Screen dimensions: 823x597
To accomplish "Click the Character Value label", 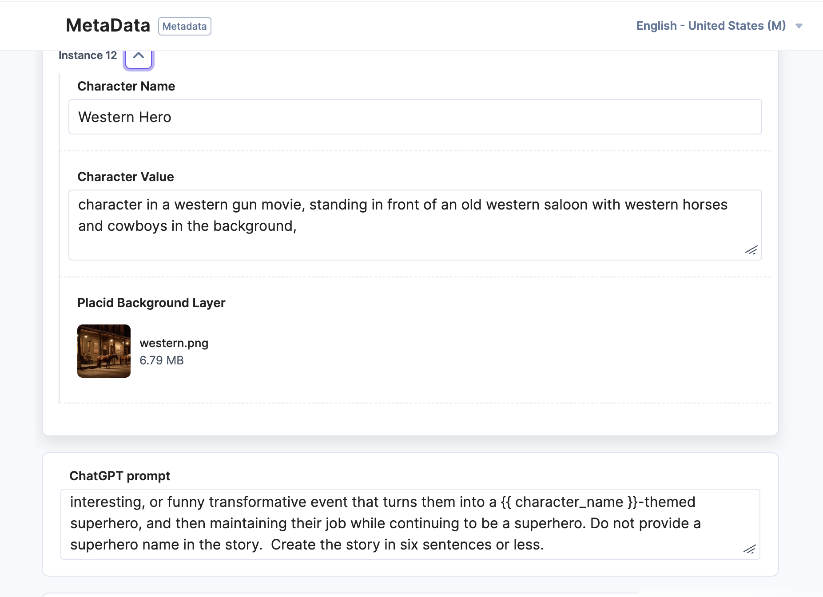I will [x=126, y=177].
